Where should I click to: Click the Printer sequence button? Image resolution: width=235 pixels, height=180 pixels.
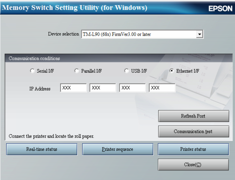coord(118,149)
